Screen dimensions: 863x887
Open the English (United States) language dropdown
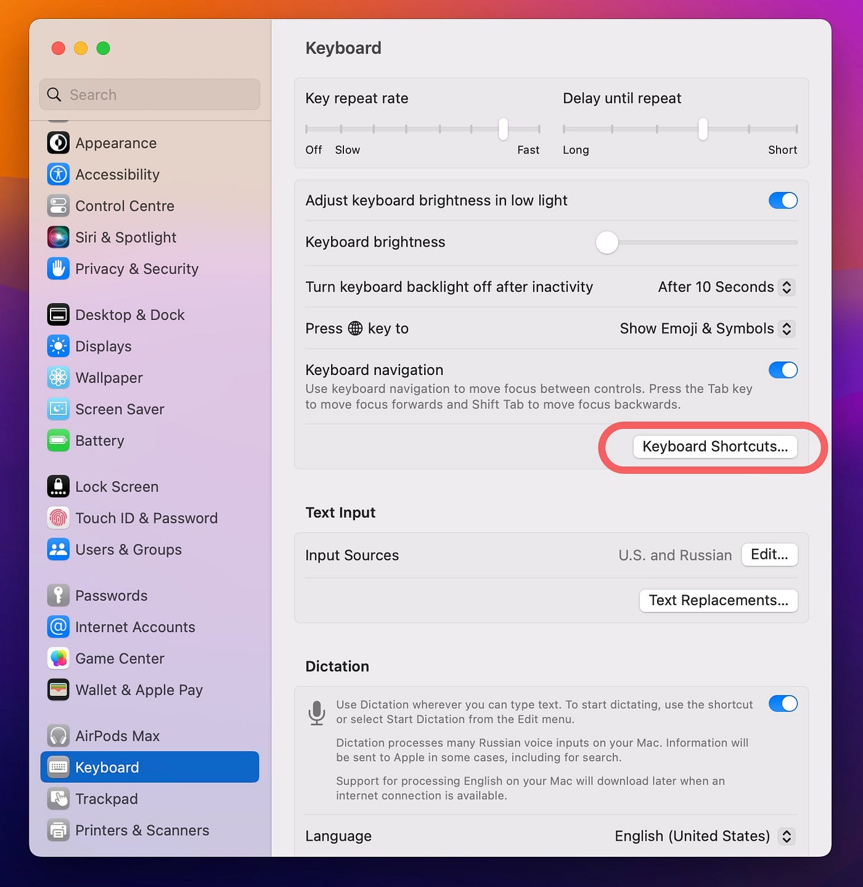(x=705, y=836)
